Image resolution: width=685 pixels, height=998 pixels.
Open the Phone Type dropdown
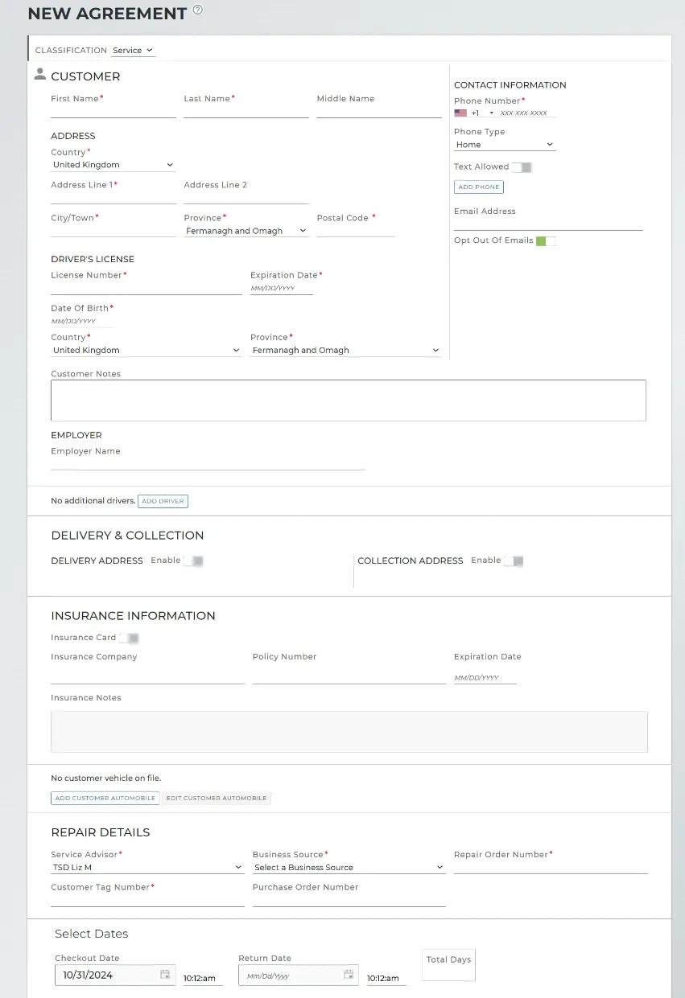(x=505, y=145)
